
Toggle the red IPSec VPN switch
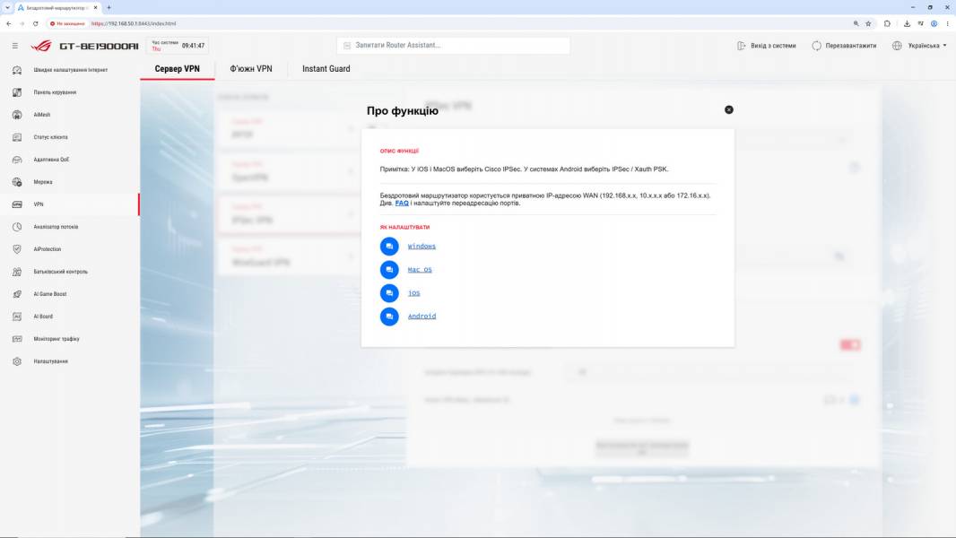[x=850, y=345]
